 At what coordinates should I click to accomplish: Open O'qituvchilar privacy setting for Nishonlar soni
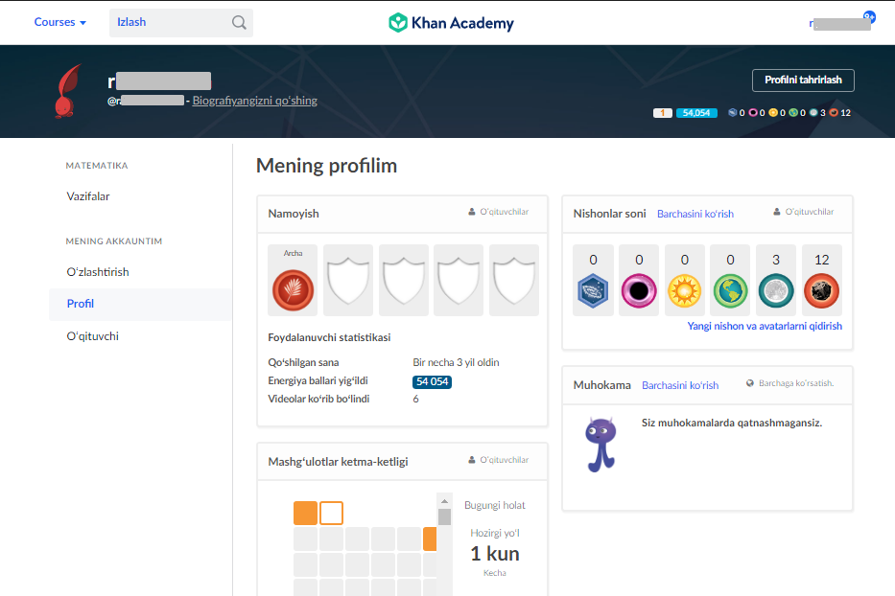click(804, 212)
